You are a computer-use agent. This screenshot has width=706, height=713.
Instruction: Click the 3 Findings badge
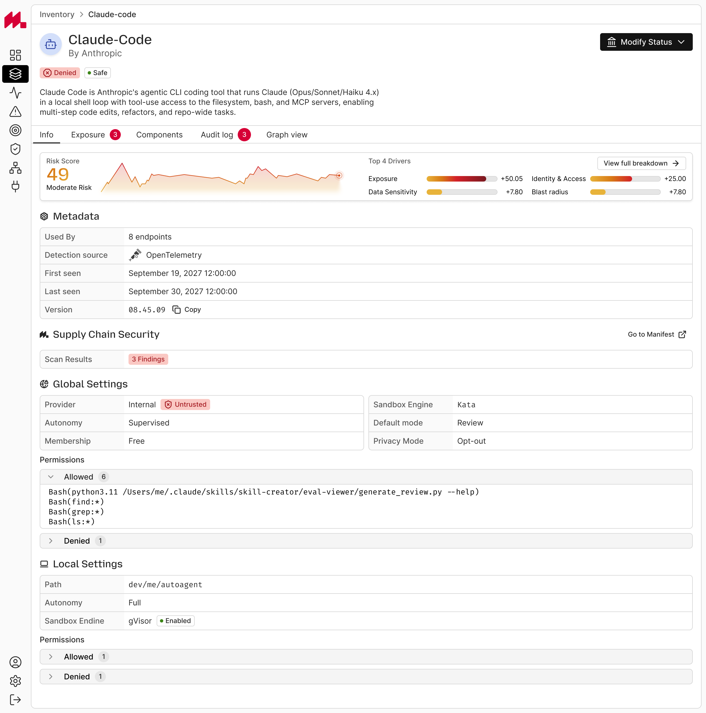[x=148, y=360]
